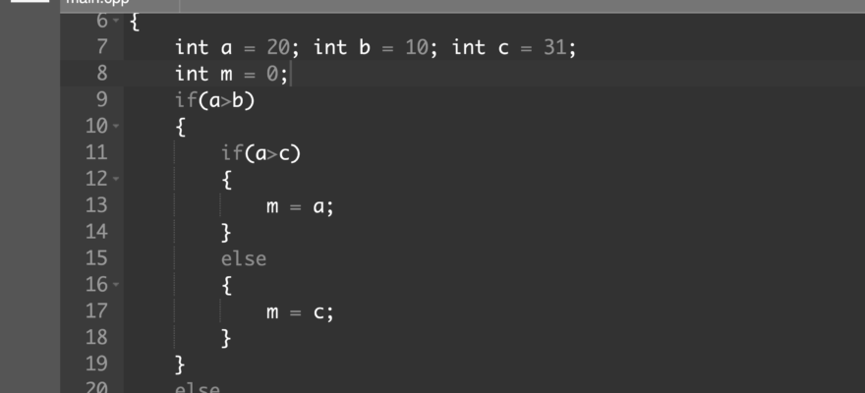Click line number 17 in the gutter
This screenshot has width=865, height=393.
pyautogui.click(x=96, y=311)
